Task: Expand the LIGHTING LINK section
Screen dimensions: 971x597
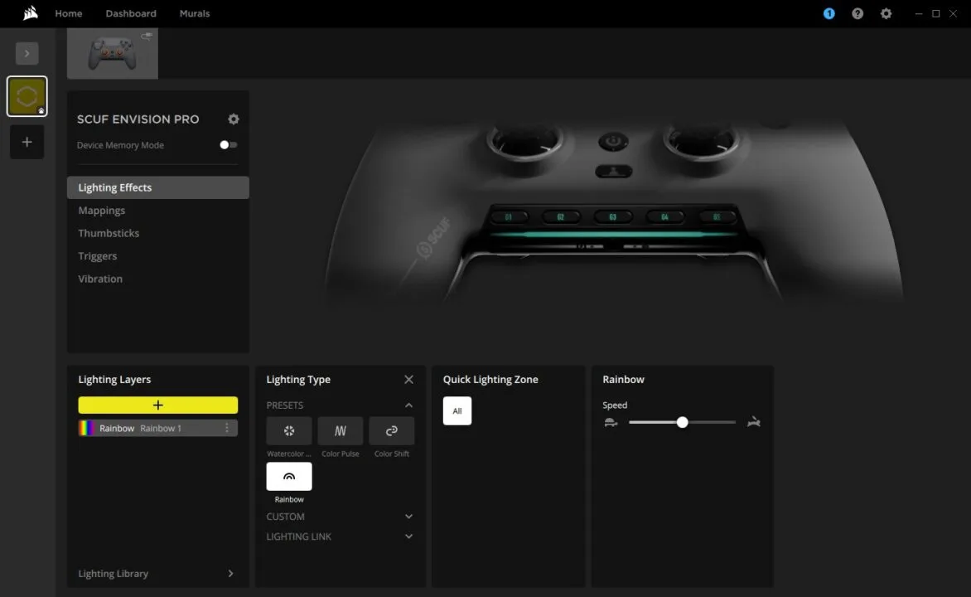Action: (408, 536)
